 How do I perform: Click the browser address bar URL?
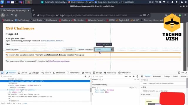(x=84, y=15)
